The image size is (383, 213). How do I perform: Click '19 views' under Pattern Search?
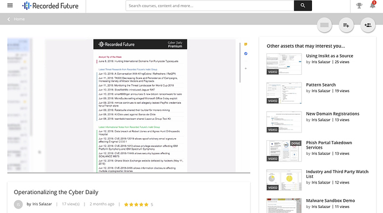pos(342,91)
